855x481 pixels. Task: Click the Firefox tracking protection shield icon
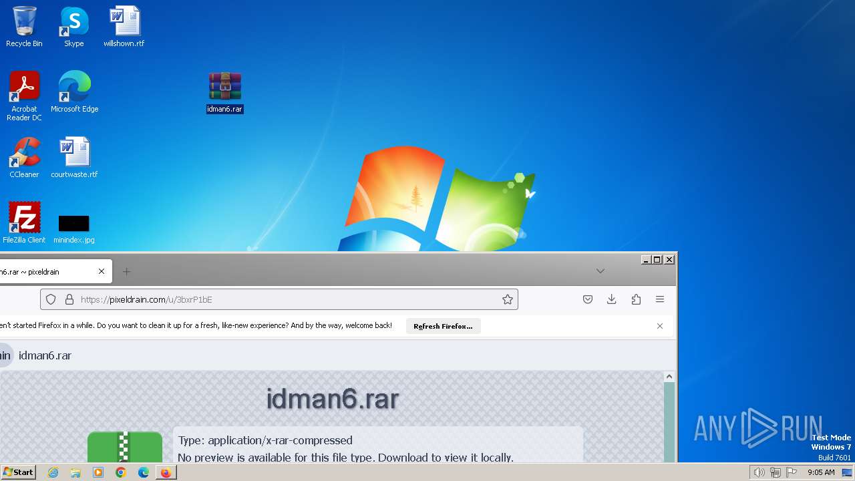[51, 299]
